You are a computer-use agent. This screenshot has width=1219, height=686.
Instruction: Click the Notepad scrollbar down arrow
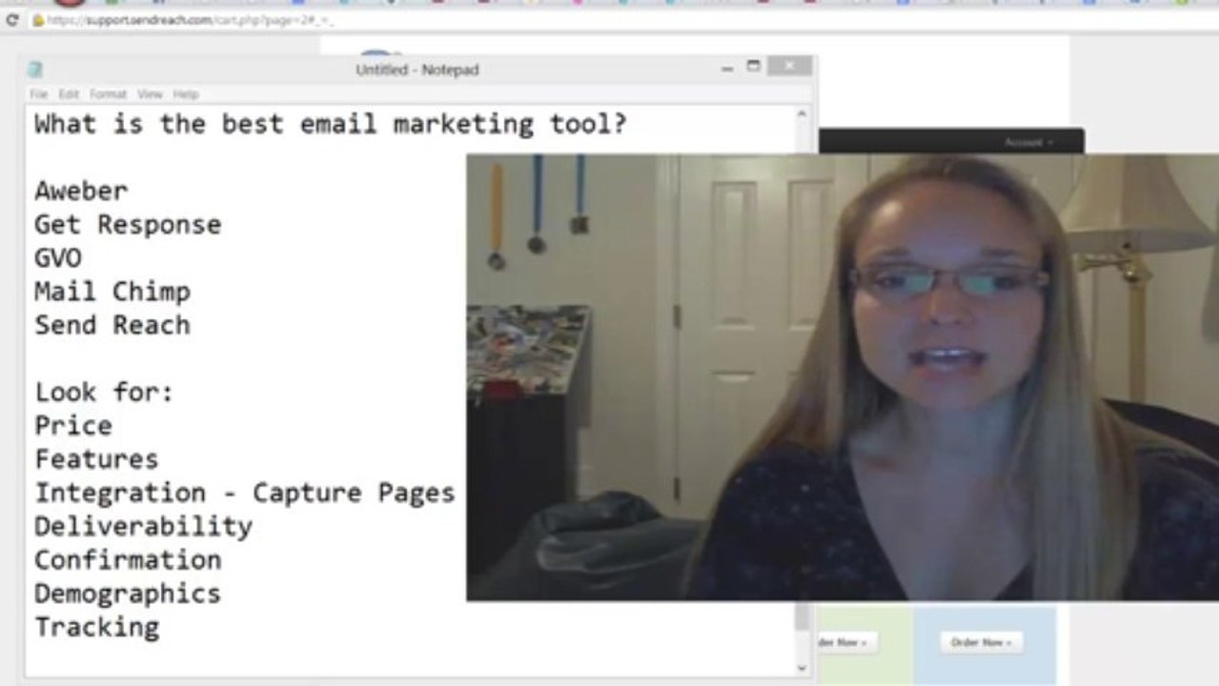click(x=802, y=668)
